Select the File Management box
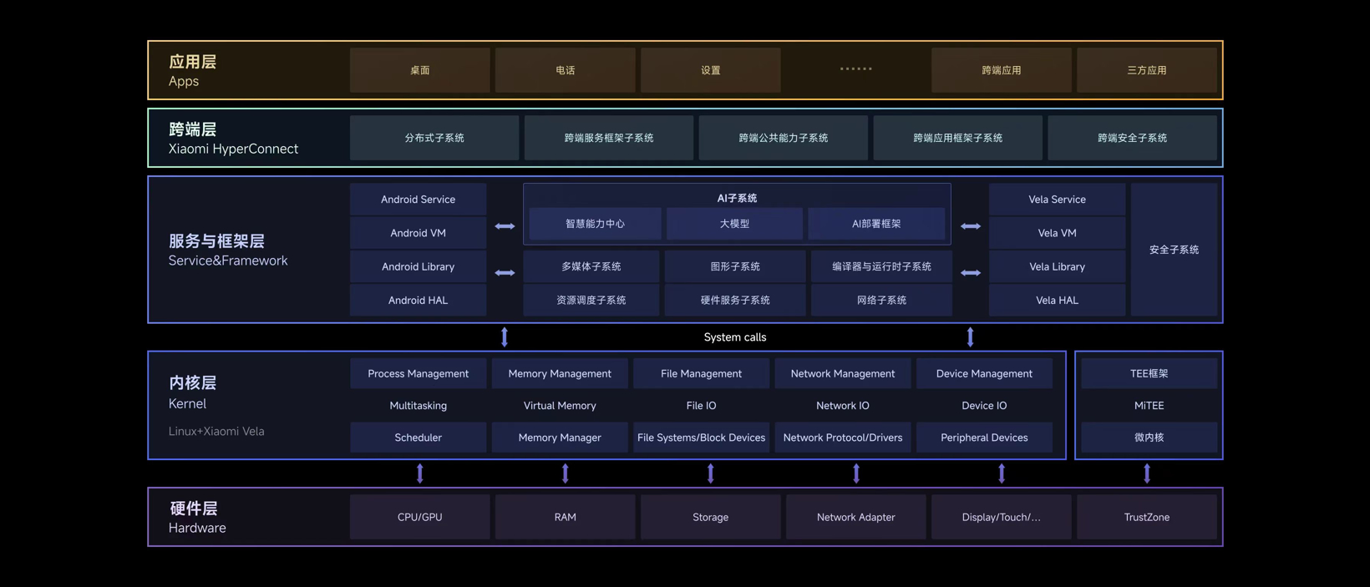 tap(701, 373)
